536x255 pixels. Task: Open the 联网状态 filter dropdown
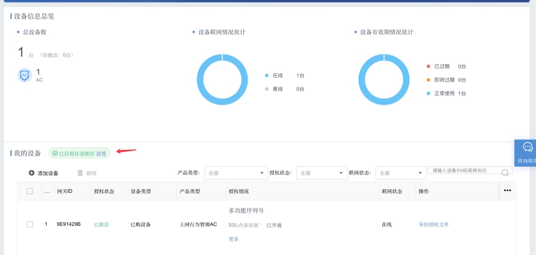tap(401, 173)
